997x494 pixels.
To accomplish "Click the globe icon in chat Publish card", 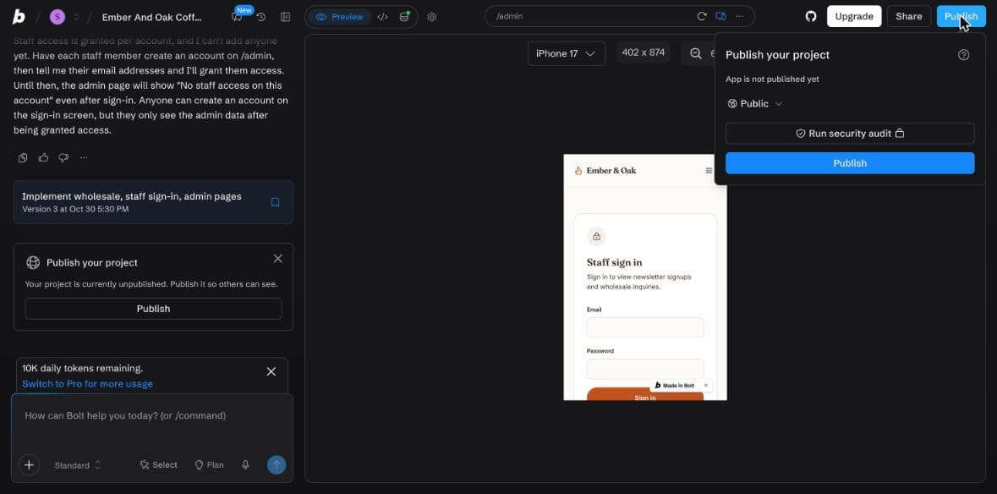I will coord(33,262).
